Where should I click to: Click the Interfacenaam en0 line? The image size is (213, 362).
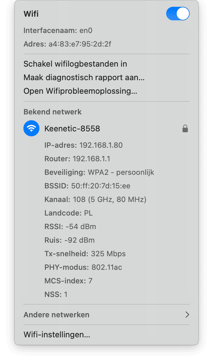click(x=58, y=31)
